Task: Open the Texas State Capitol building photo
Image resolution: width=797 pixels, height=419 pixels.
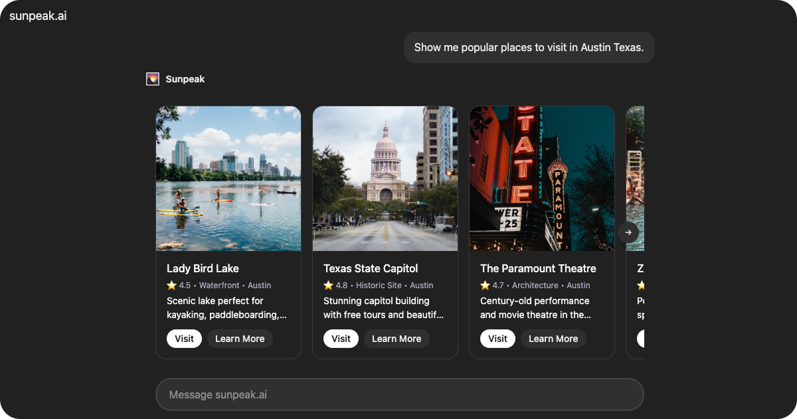Action: (385, 179)
